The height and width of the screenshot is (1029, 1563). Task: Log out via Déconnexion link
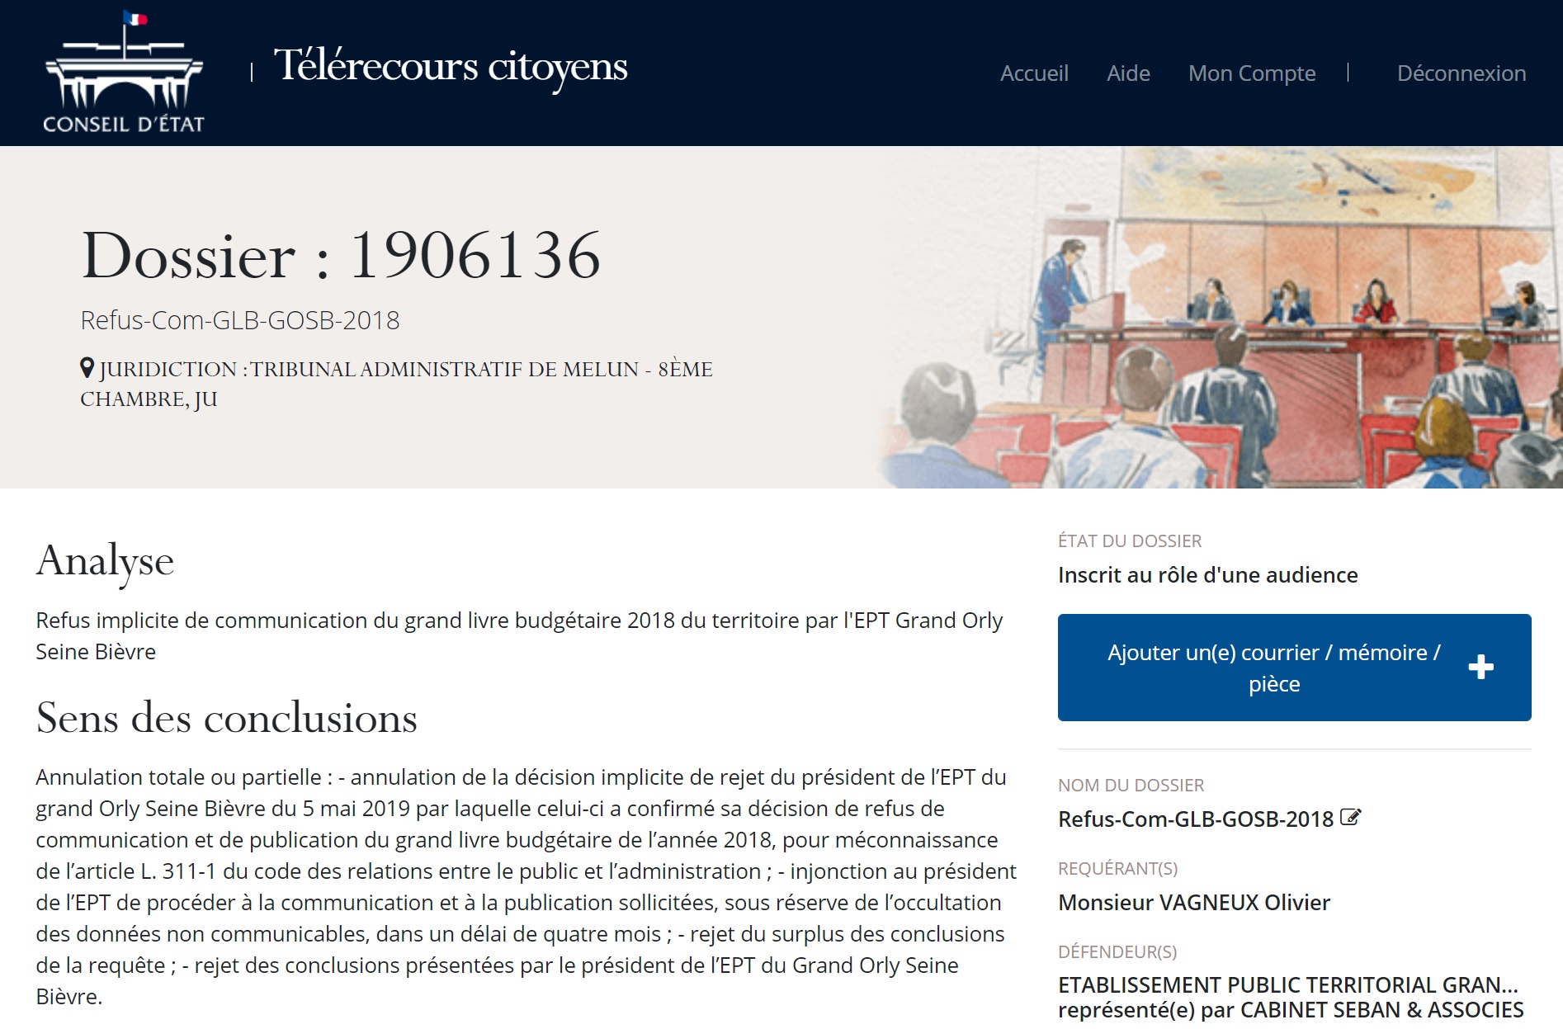1461,73
